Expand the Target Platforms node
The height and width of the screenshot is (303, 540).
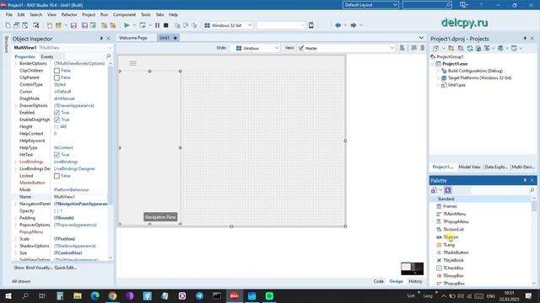(x=438, y=78)
